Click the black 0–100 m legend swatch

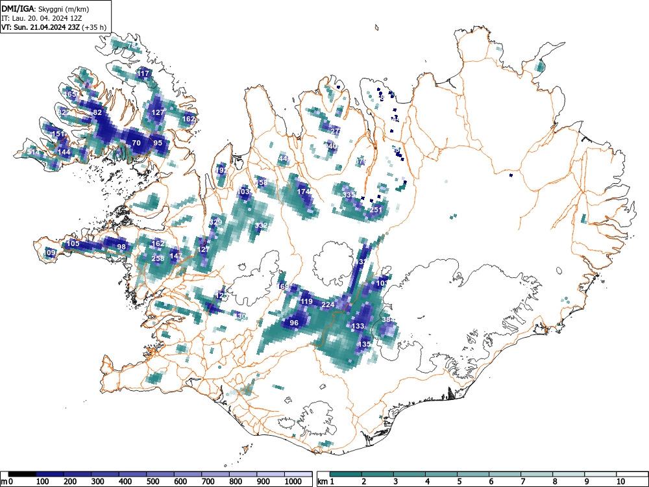(x=22, y=474)
